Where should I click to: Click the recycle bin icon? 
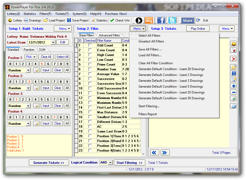[234, 99]
